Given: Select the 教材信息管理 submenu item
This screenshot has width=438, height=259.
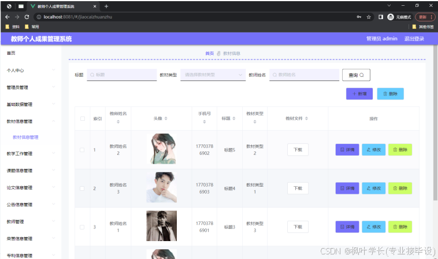Looking at the screenshot, I should 25,137.
